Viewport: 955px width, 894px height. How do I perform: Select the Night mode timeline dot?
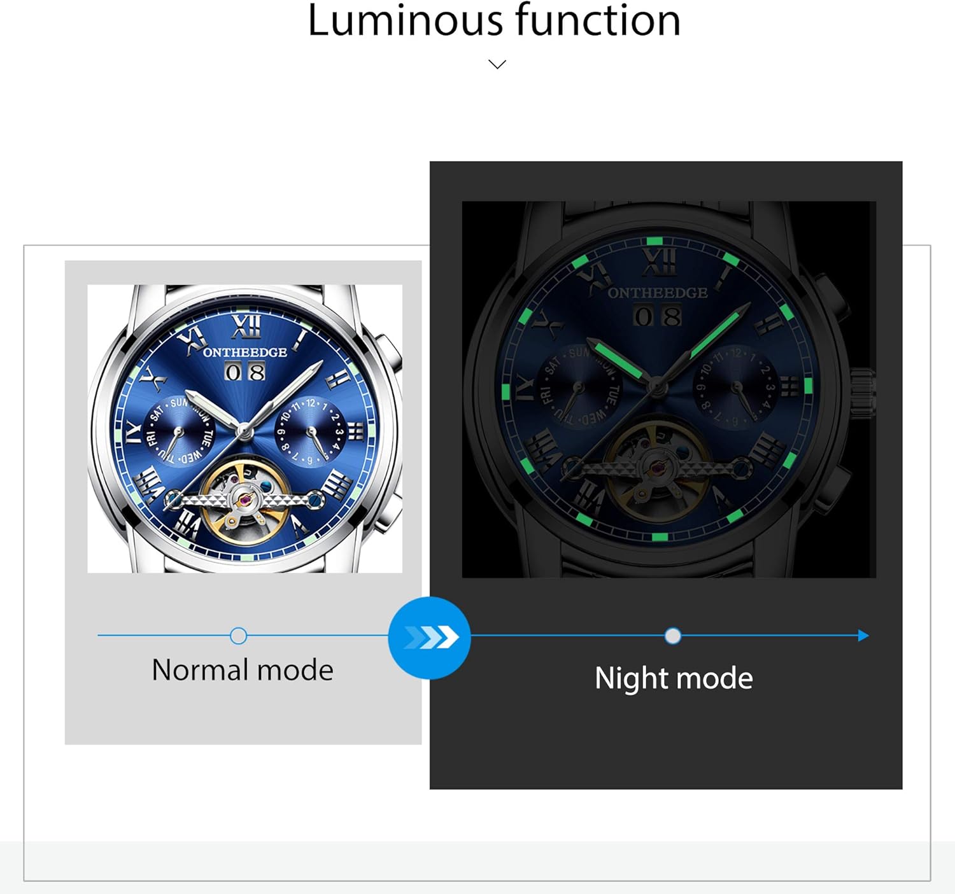click(673, 636)
